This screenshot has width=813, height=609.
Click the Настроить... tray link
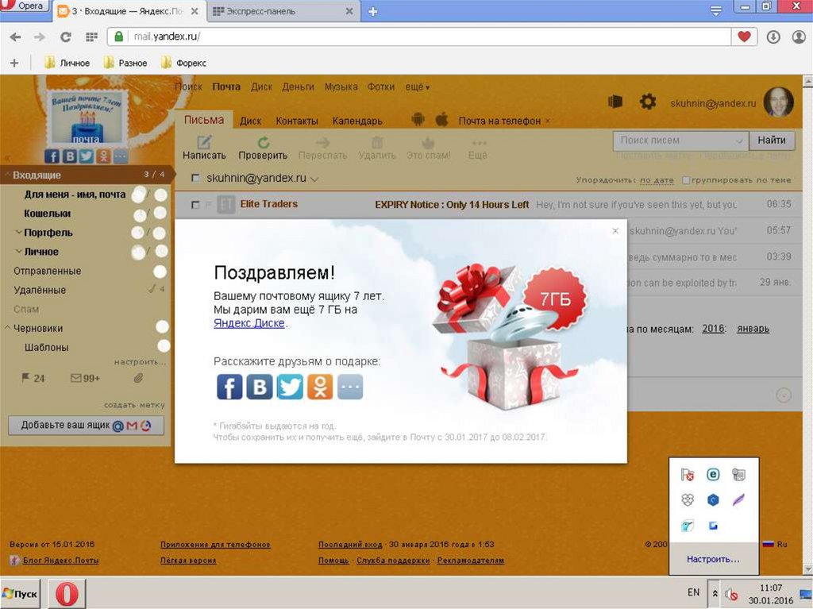pos(713,559)
